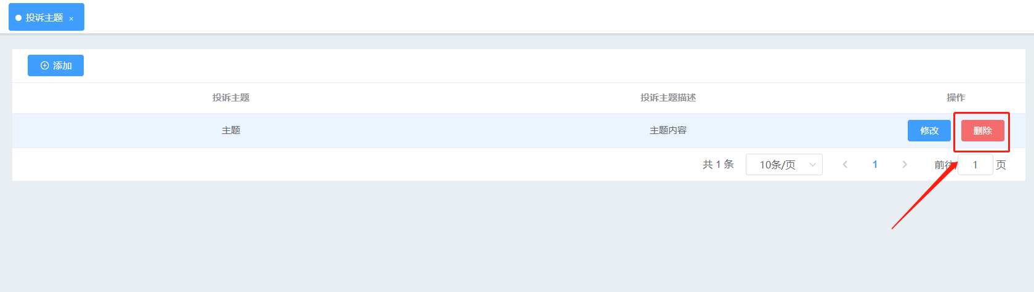This screenshot has width=1034, height=292.
Task: Go to next page with right arrow
Action: (x=905, y=164)
